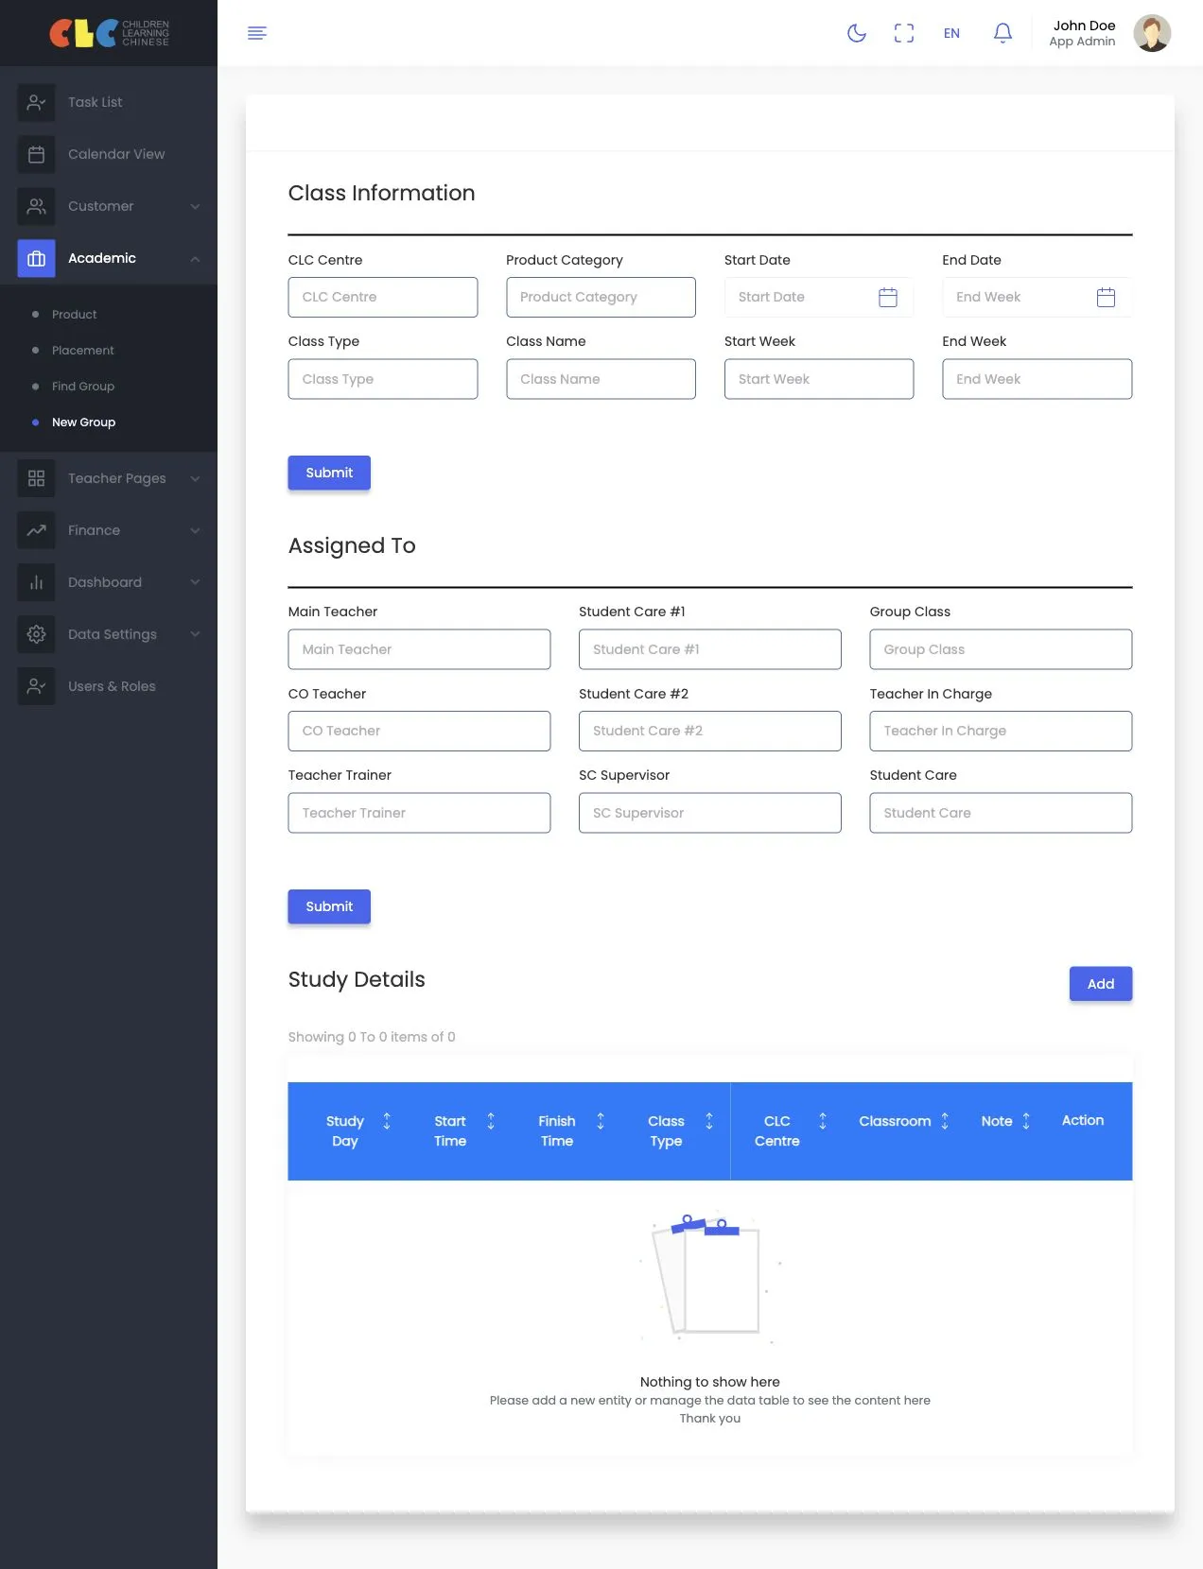This screenshot has width=1203, height=1569.
Task: Focus the Class Name field
Action: [x=601, y=379]
